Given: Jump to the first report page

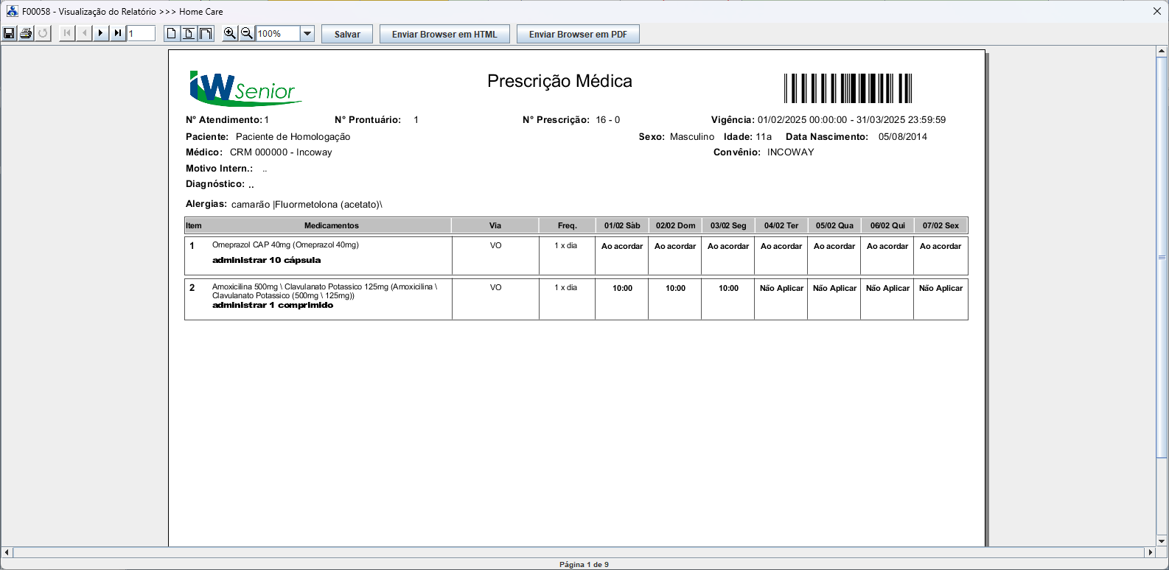Looking at the screenshot, I should coord(67,33).
